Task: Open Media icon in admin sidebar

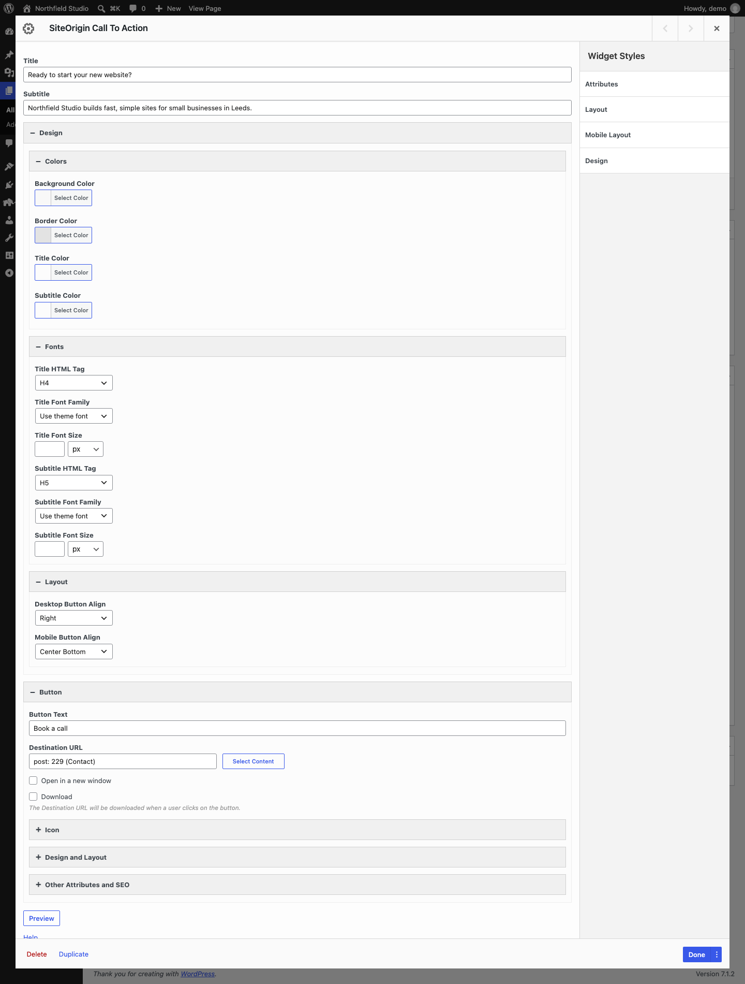Action: (x=9, y=73)
